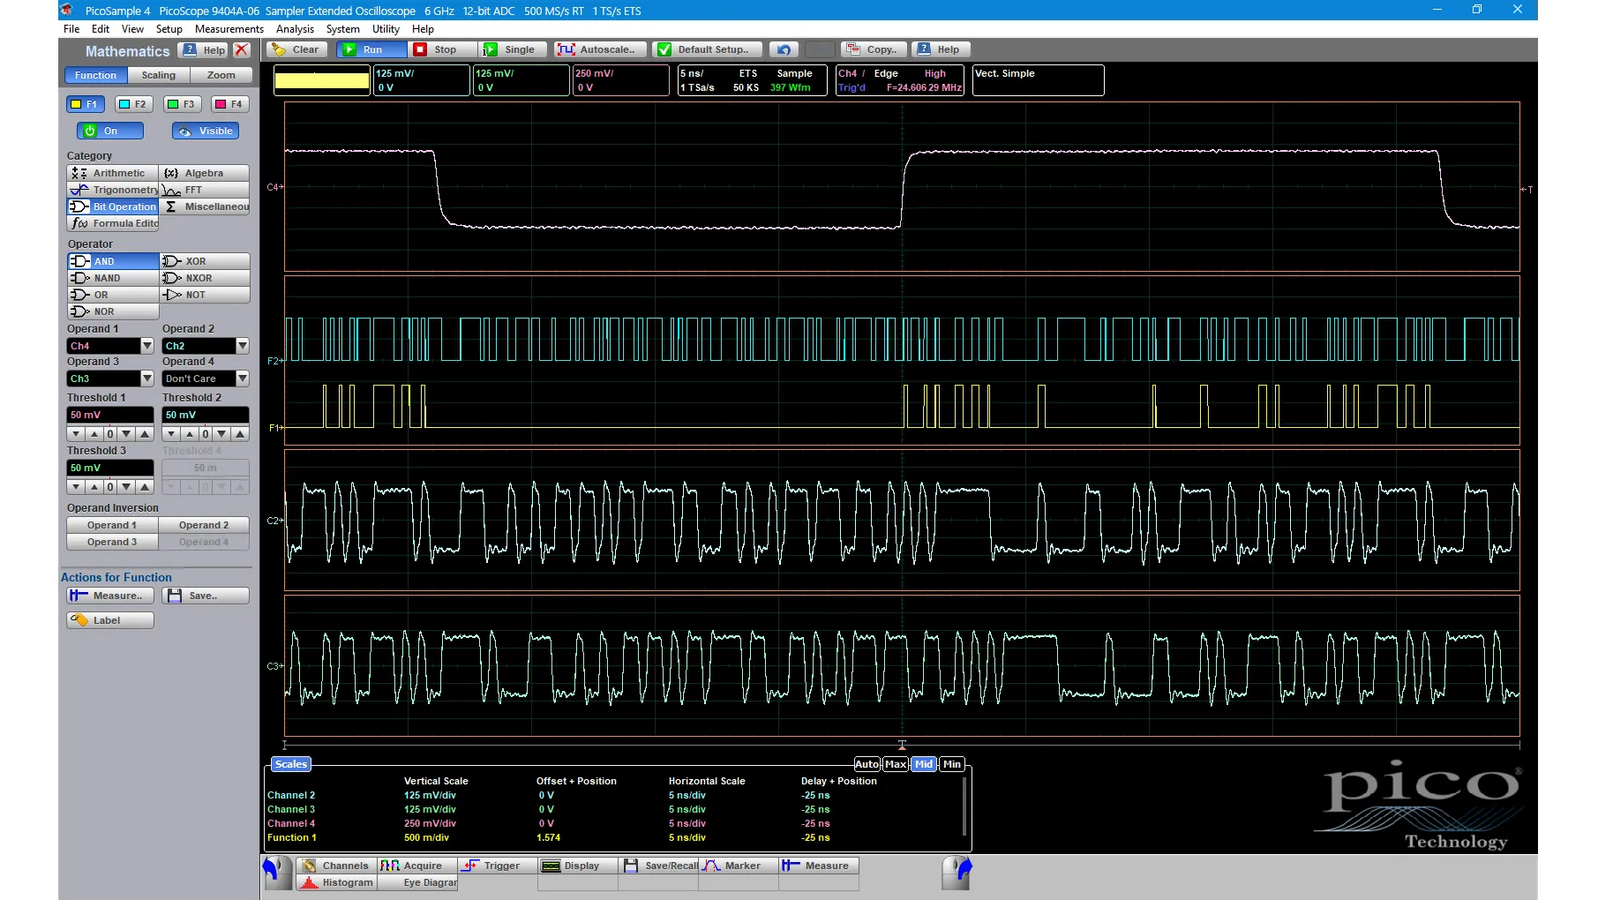Screen dimensions: 1598x900
Task: Click the Autoscale toolbar button
Action: 600,49
